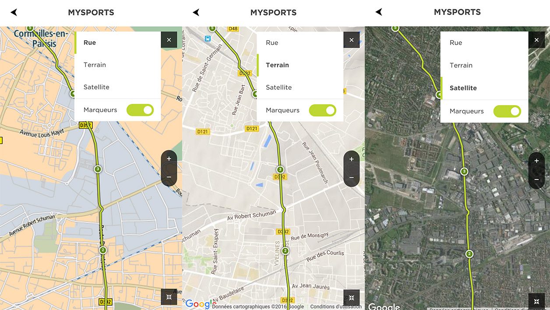Pick Rue in the right screen menu
The width and height of the screenshot is (550, 310).
(x=484, y=42)
